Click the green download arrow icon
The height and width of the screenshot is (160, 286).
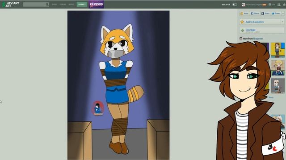[242, 31]
